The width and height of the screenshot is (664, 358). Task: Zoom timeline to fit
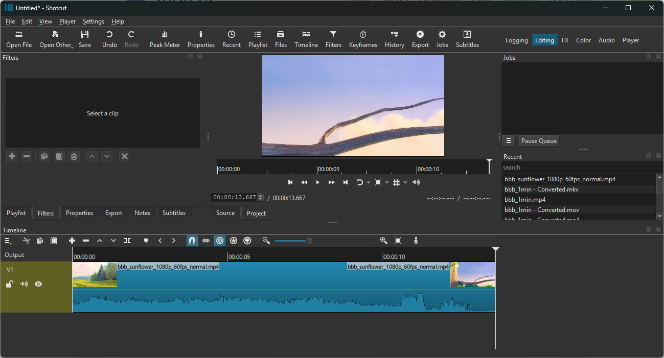click(398, 241)
